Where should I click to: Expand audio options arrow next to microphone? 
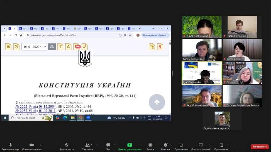click(x=18, y=145)
